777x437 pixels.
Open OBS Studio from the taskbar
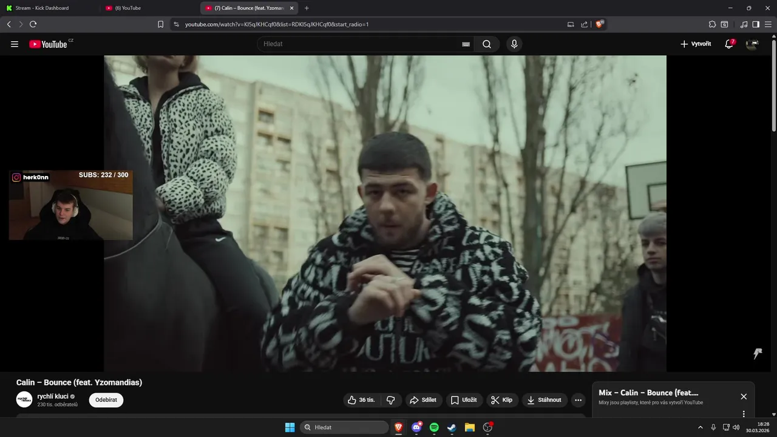487,427
